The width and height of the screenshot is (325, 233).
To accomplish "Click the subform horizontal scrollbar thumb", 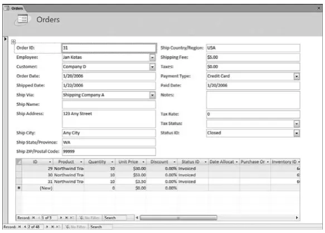I will point(178,217).
